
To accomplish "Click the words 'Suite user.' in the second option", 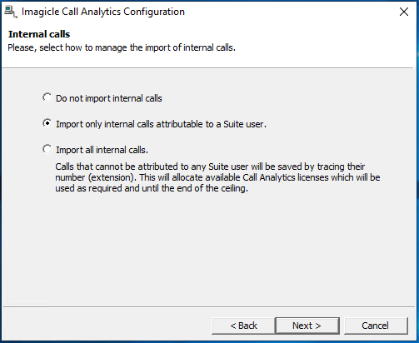I will point(245,124).
